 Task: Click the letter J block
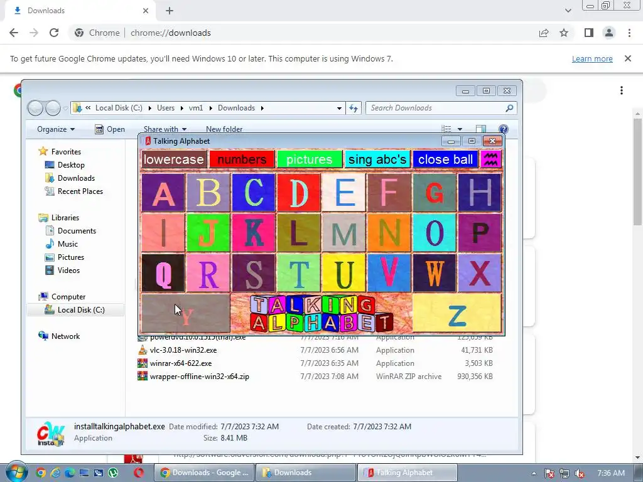click(208, 232)
